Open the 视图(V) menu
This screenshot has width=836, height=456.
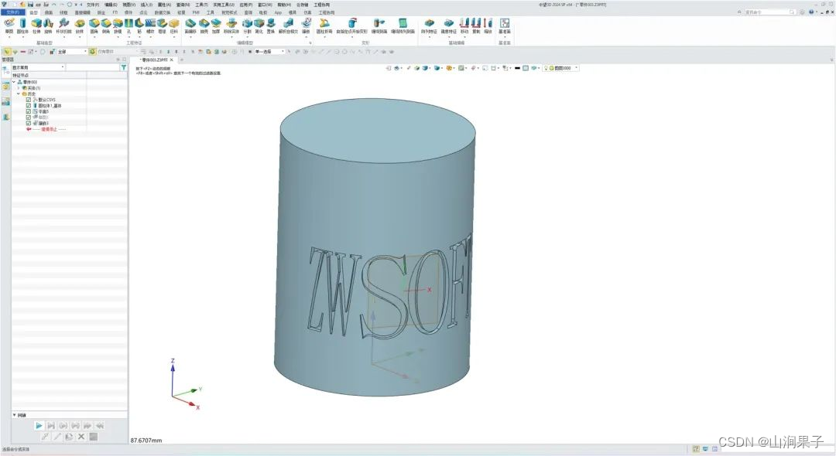[129, 5]
